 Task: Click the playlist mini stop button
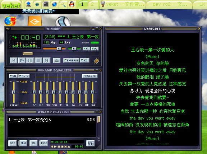pyautogui.click(x=62, y=146)
